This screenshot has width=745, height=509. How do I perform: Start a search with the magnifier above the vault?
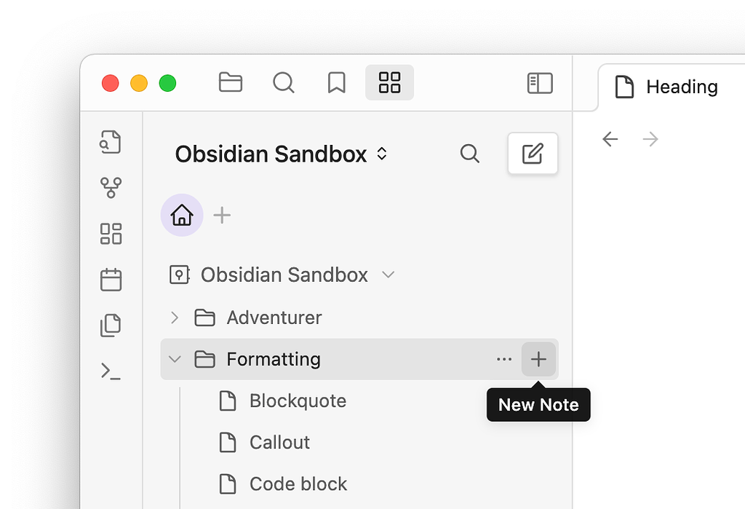469,154
